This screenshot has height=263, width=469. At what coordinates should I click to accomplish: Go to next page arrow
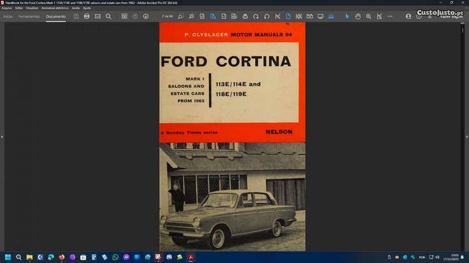click(146, 16)
